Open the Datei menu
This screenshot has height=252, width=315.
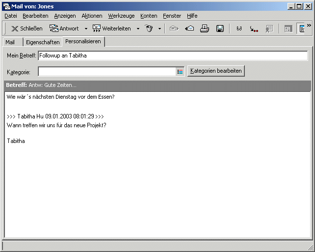(11, 16)
